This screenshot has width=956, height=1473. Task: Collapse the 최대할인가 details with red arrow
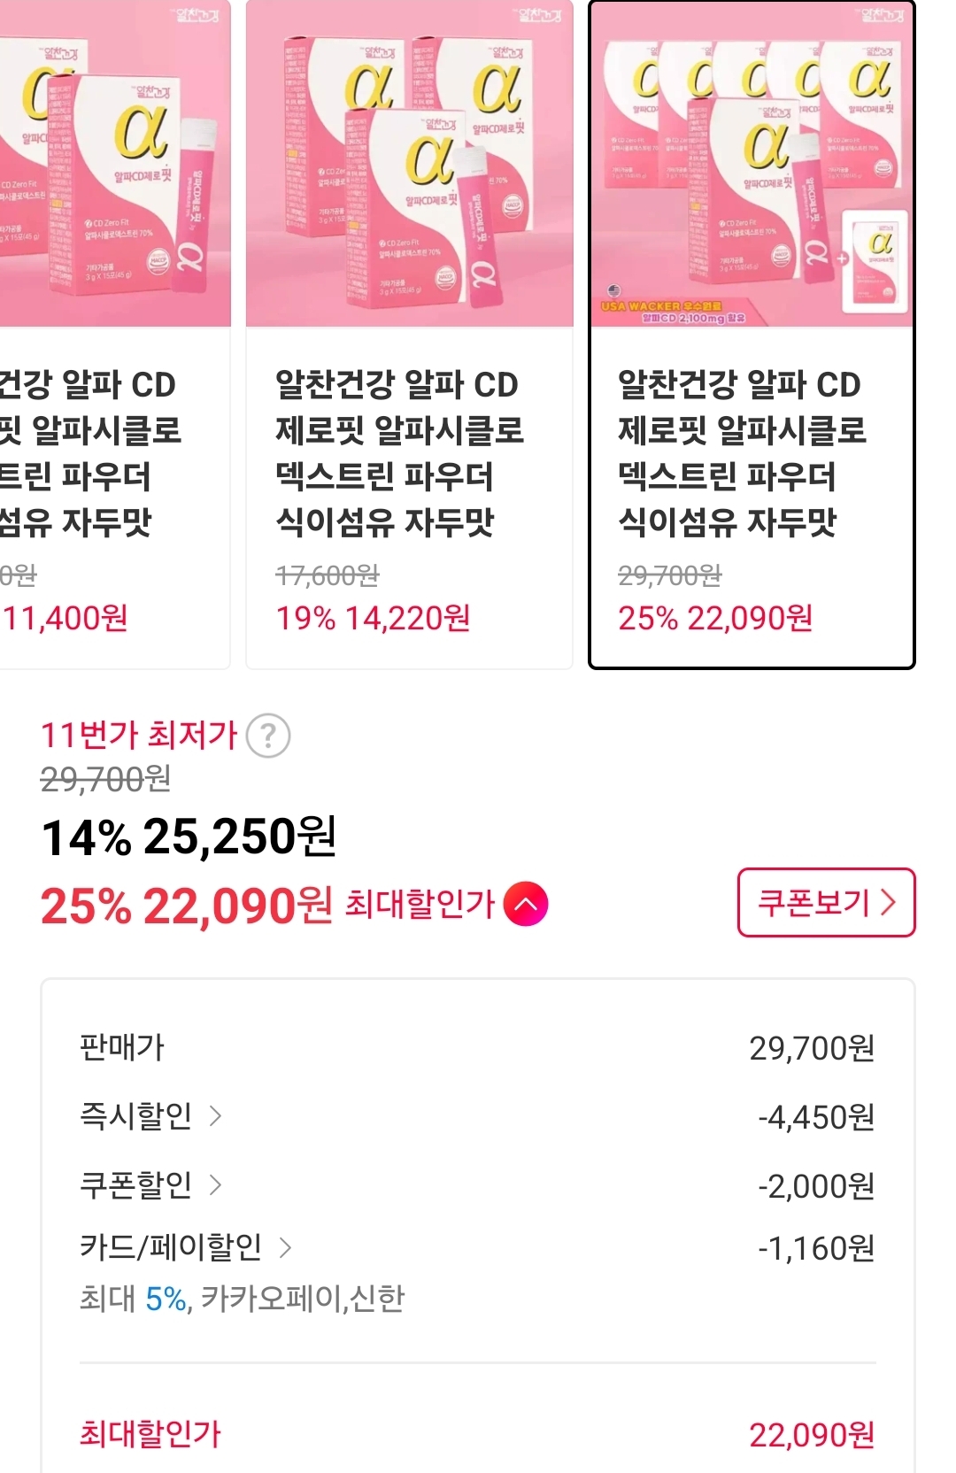[x=526, y=904]
